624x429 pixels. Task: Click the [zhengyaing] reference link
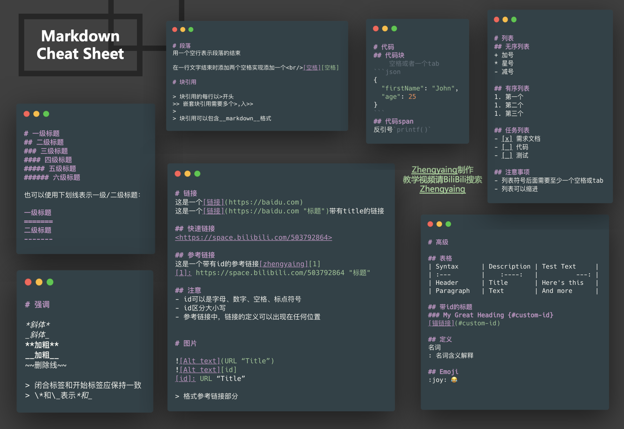tap(284, 264)
